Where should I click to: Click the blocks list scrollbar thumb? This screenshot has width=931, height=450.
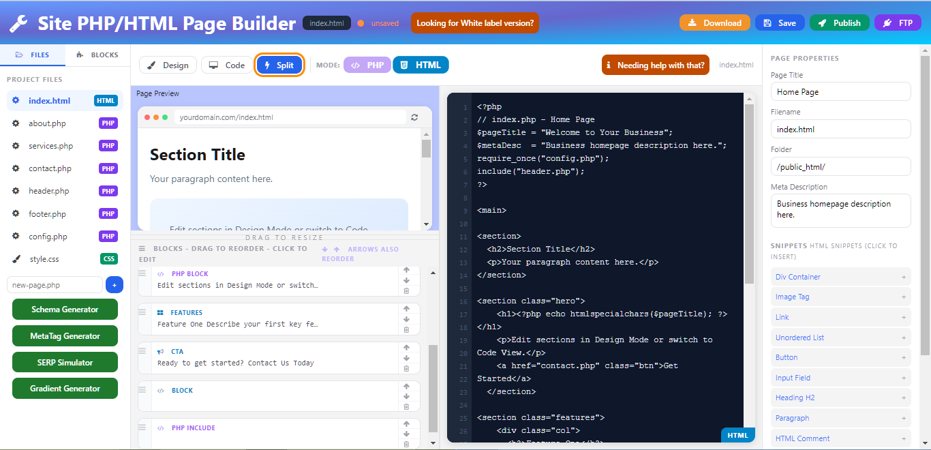tap(433, 389)
